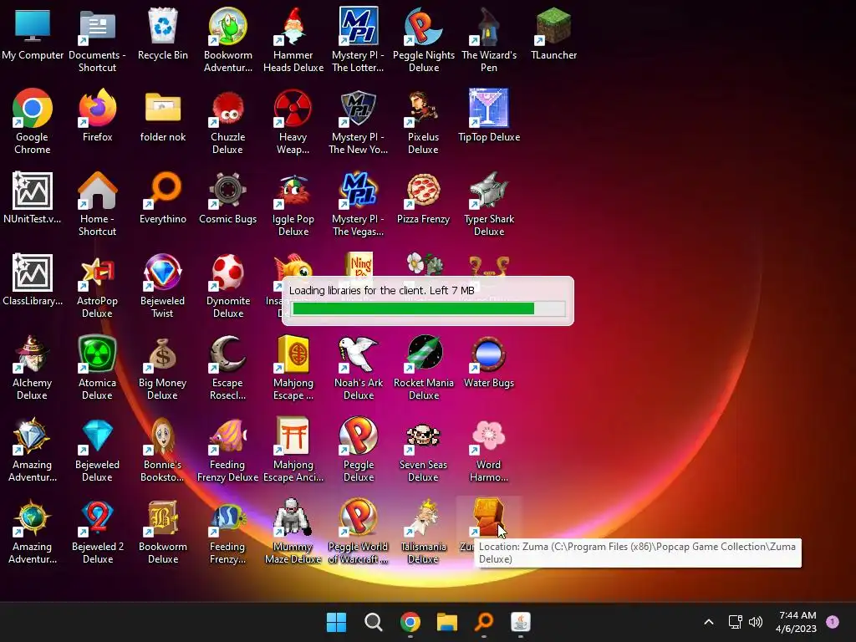Click the Water Bugs icon
Viewport: 856px width, 642px height.
(x=488, y=354)
